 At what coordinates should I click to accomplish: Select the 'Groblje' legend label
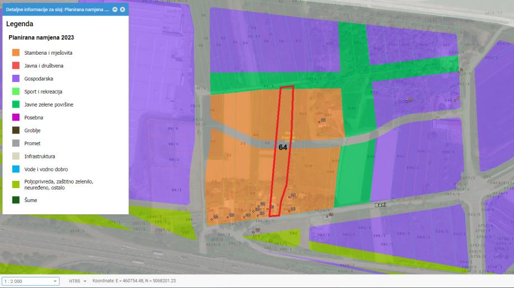click(32, 131)
